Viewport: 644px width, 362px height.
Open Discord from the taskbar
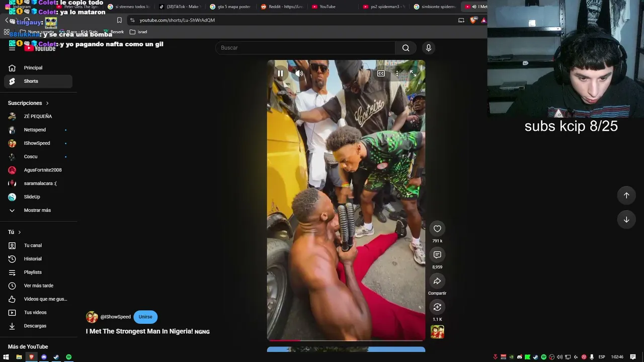coord(44,357)
